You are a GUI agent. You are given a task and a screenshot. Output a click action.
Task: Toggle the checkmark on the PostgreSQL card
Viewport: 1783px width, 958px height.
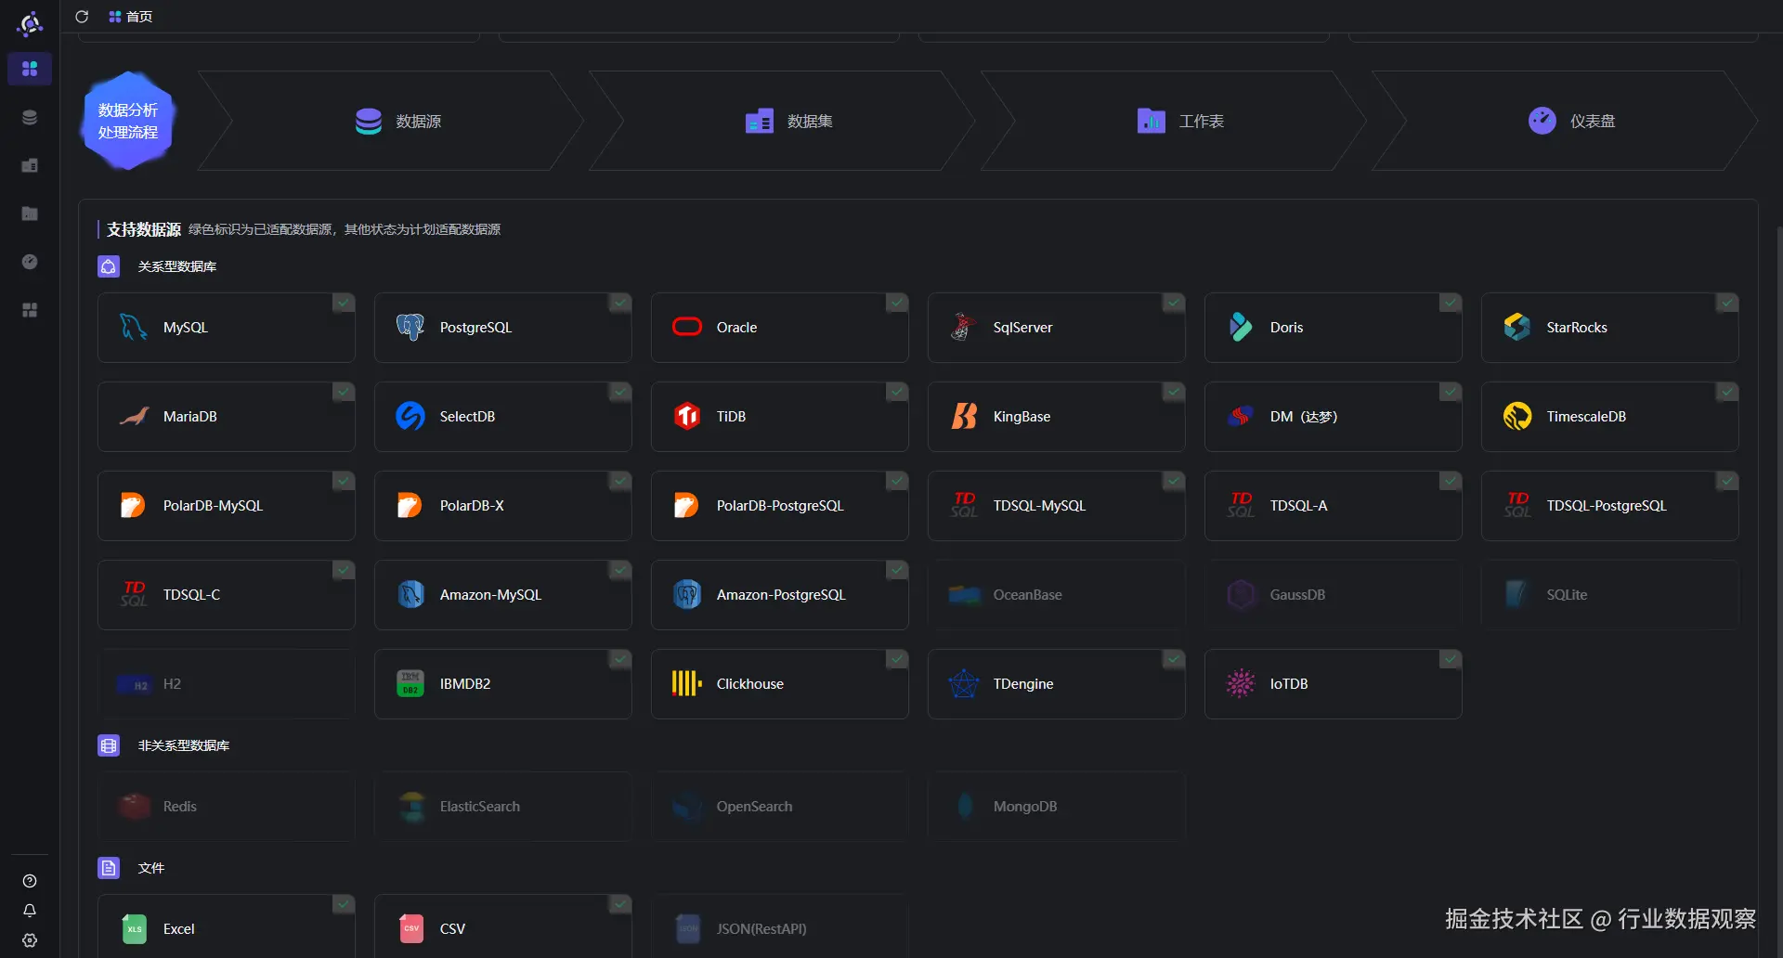coord(620,304)
